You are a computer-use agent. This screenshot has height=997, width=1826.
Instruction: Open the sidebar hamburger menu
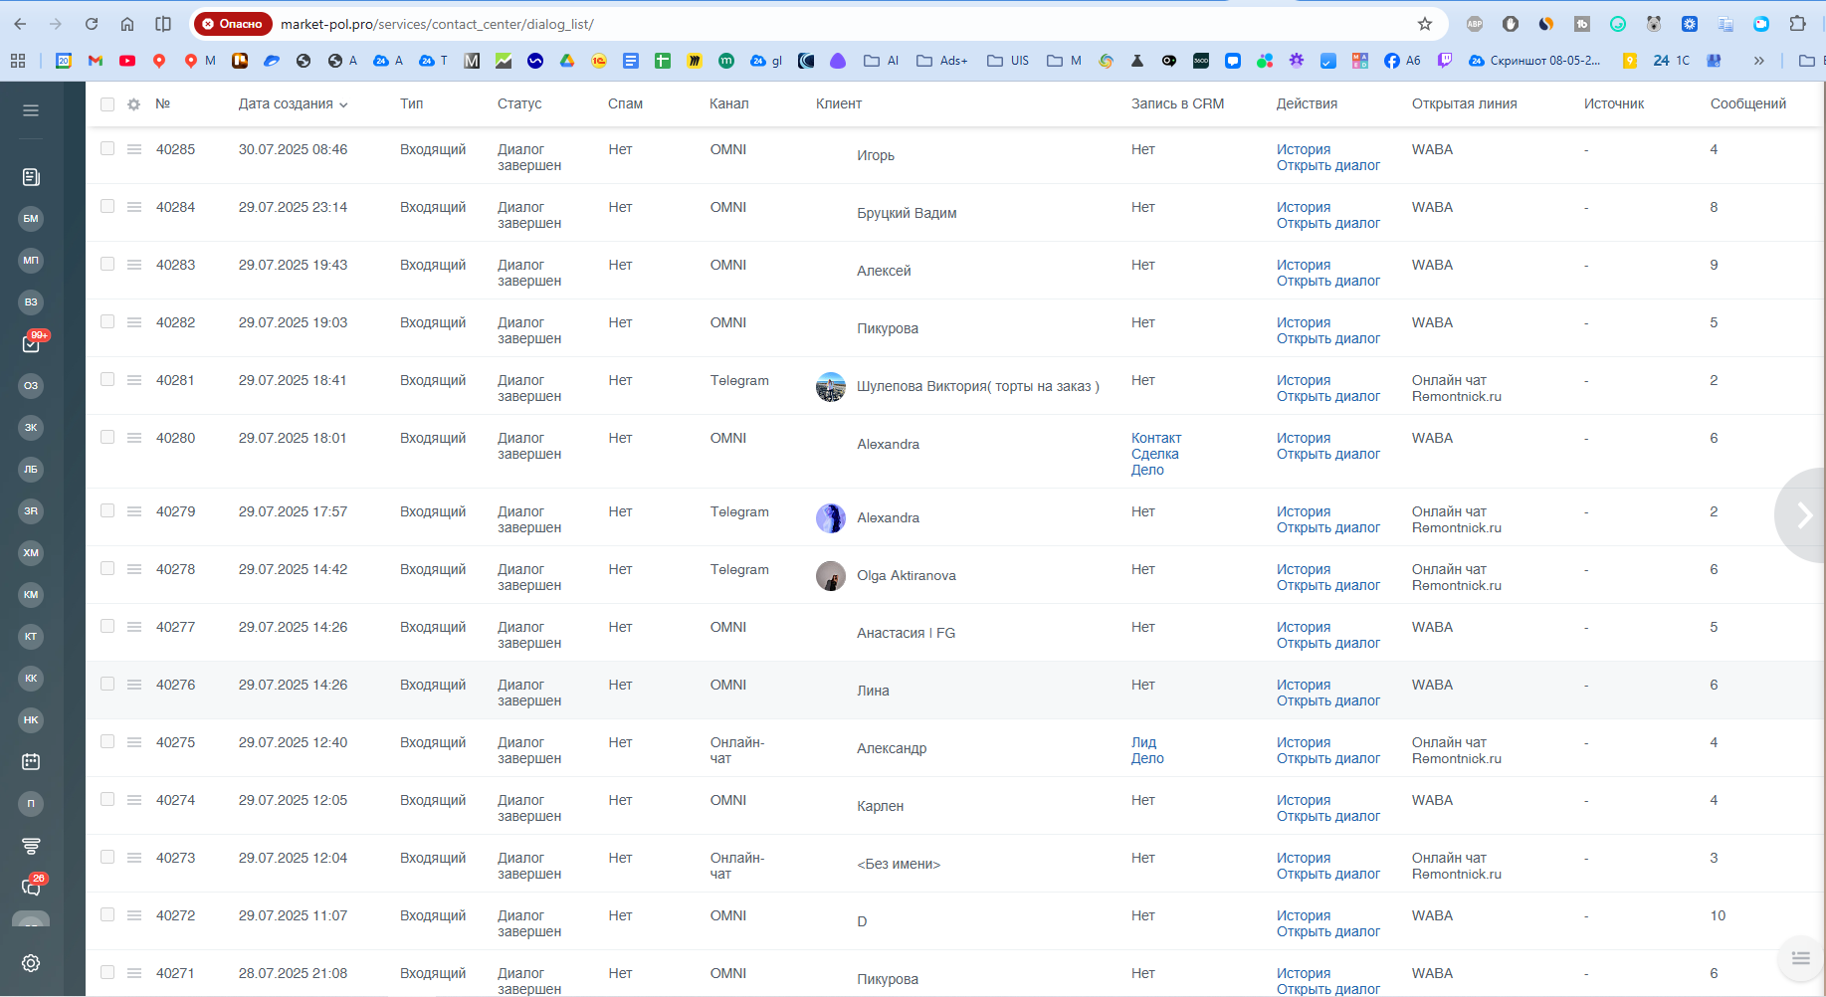(31, 110)
